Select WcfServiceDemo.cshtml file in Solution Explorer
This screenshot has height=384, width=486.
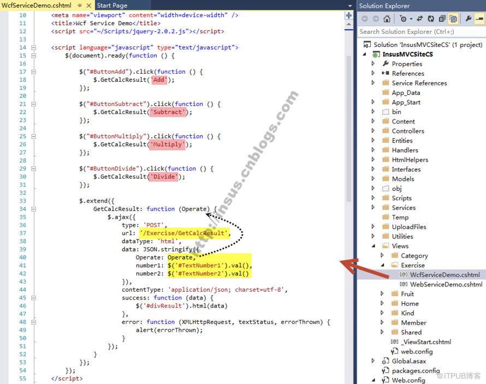445,275
